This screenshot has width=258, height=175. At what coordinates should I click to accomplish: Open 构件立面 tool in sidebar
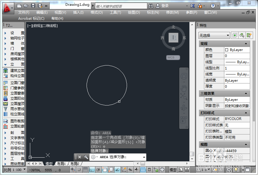point(14,76)
